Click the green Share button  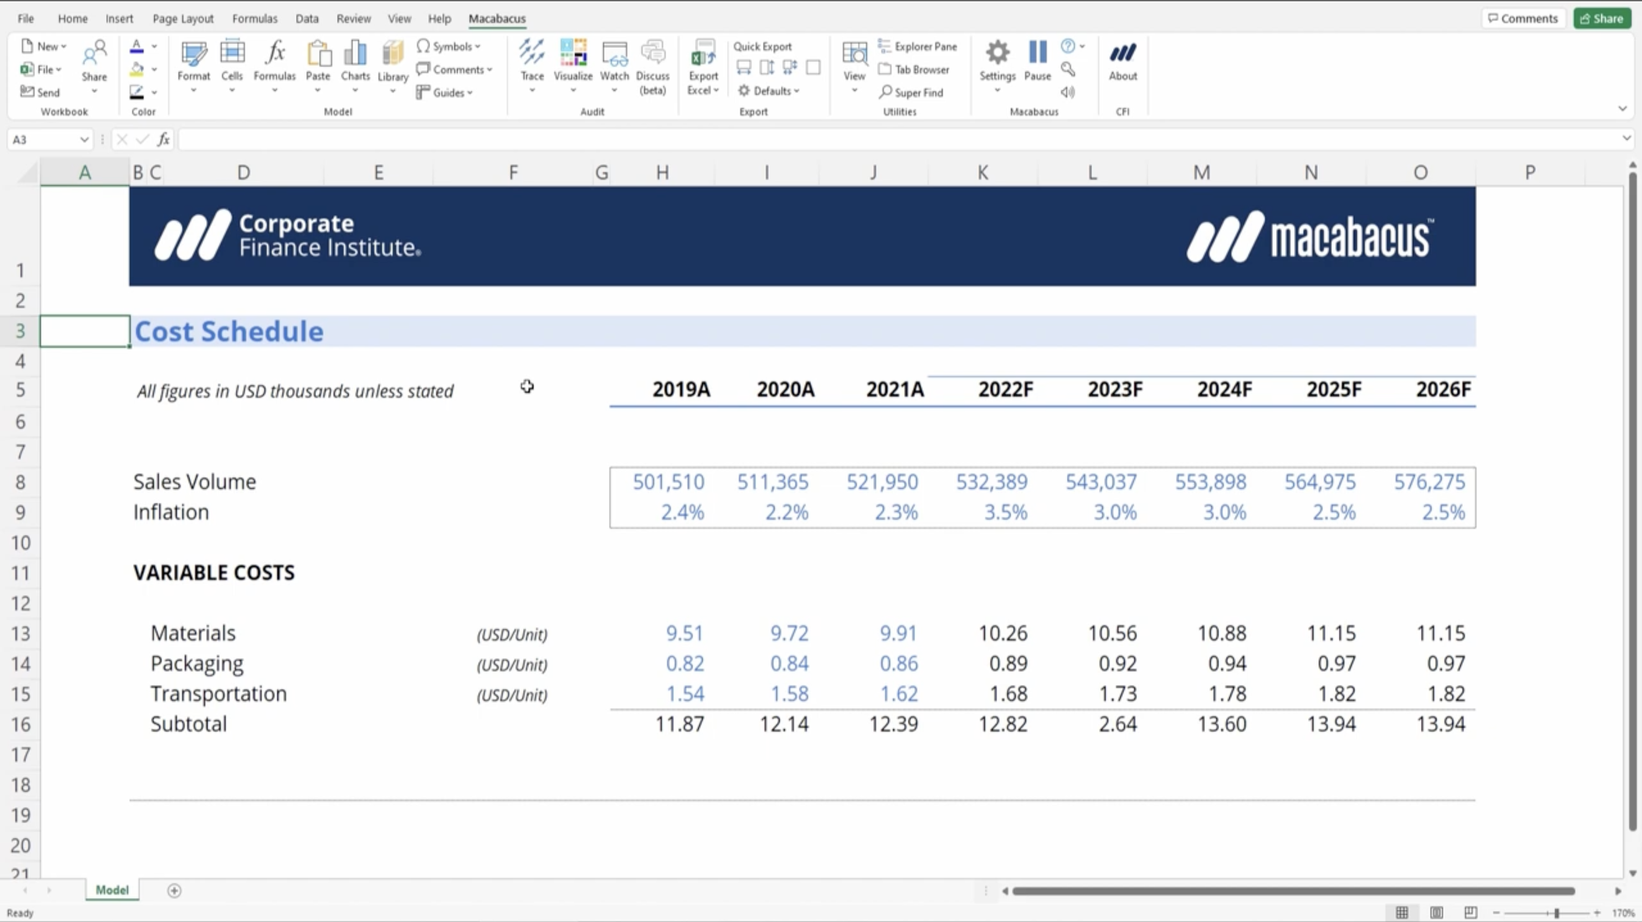click(x=1601, y=18)
